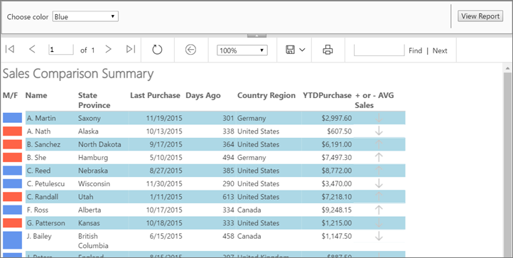This screenshot has height=258, width=513.
Task: Click the Find link
Action: 415,50
